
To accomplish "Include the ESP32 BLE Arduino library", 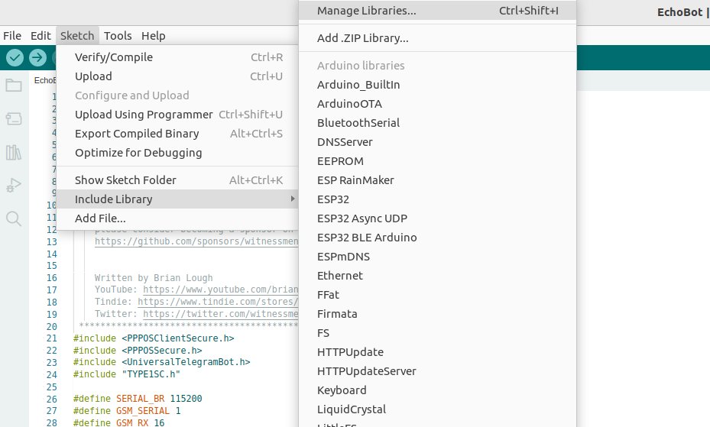I will 437,238.
